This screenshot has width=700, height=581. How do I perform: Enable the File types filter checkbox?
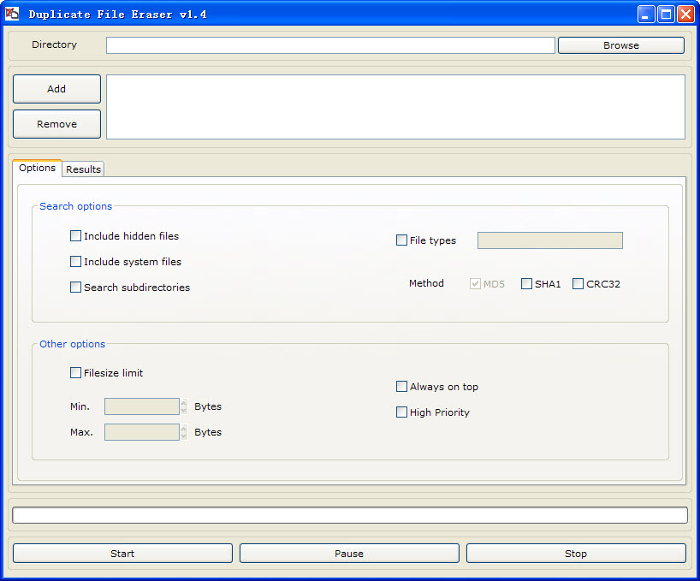402,240
